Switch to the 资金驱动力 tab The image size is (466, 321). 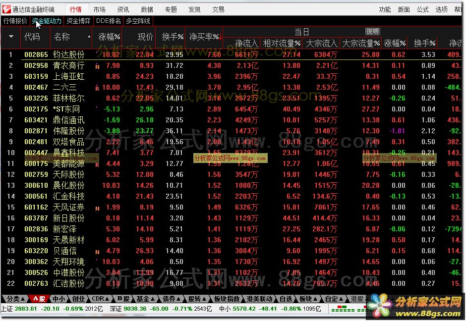[47, 21]
